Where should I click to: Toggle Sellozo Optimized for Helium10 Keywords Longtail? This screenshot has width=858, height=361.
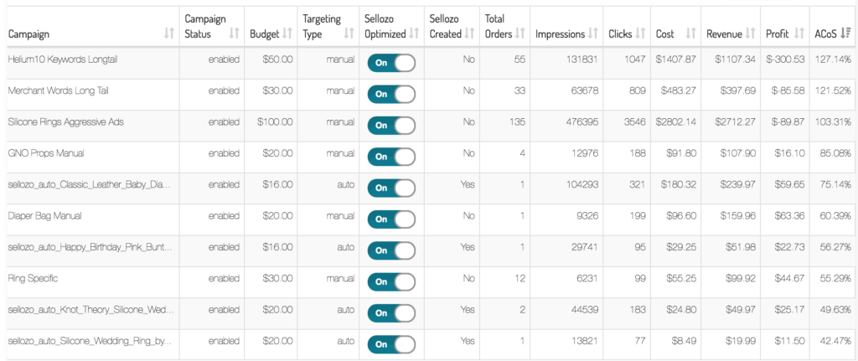click(x=391, y=63)
